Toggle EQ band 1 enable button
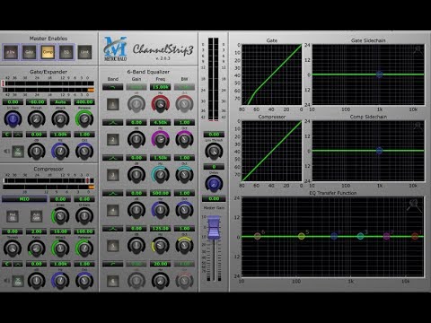 (x=113, y=104)
